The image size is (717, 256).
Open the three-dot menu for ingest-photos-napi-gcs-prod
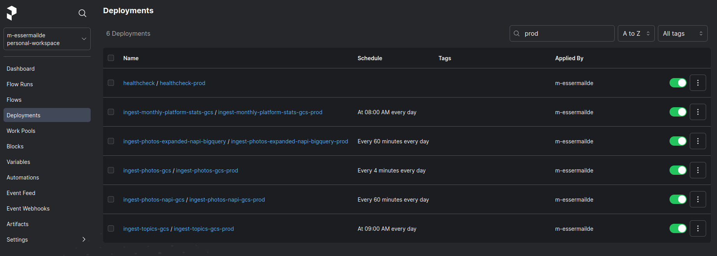(698, 199)
